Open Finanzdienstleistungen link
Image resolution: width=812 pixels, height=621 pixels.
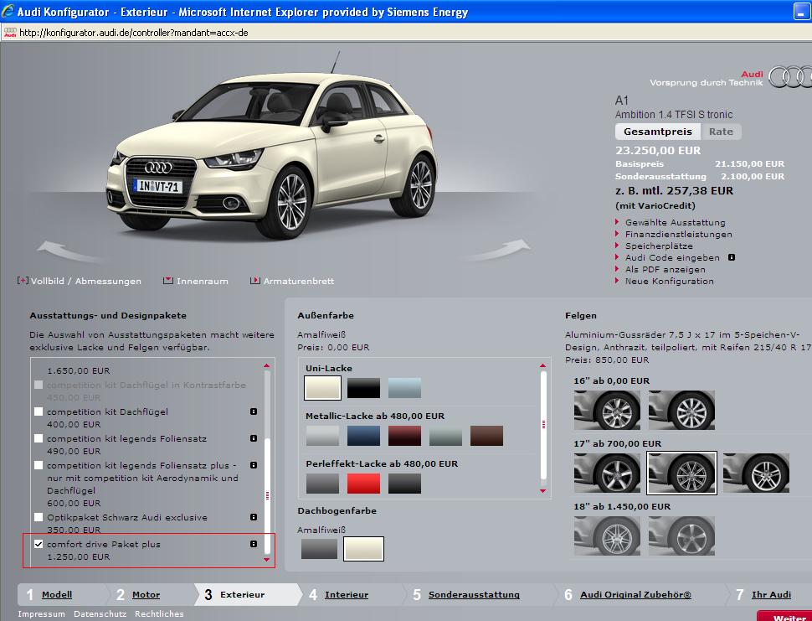pos(678,235)
